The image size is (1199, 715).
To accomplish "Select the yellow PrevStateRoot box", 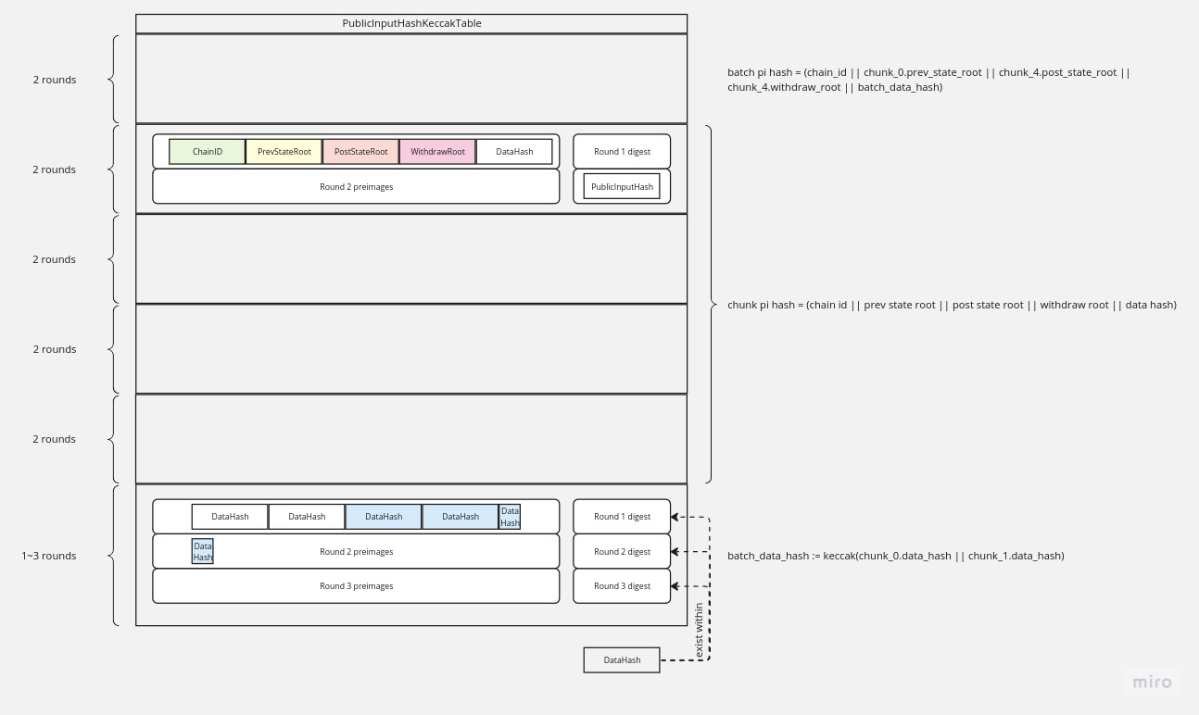I will pos(284,152).
